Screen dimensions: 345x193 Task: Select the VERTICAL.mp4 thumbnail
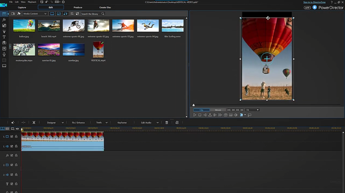point(98,50)
